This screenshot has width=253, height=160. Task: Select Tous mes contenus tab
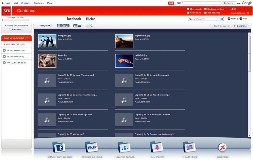16,38
